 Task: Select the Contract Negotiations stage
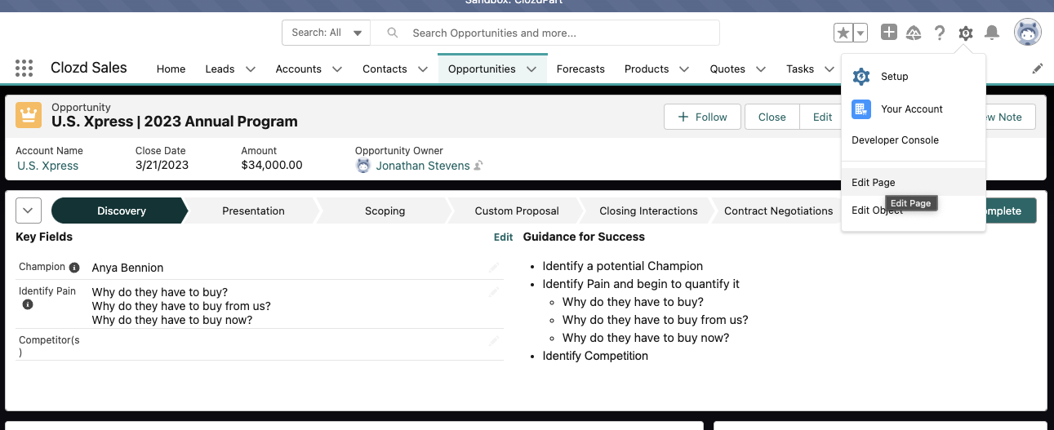[x=778, y=211]
